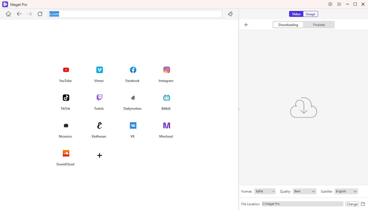Open the Einthusan shortcut icon
The height and width of the screenshot is (210, 368).
(x=100, y=125)
